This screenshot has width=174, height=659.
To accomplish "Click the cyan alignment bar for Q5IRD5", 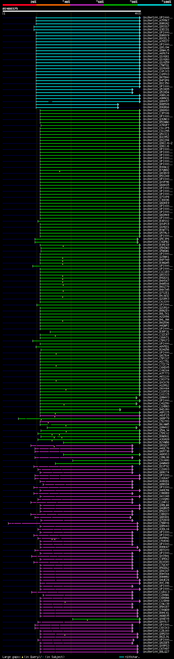I will (x=84, y=89).
